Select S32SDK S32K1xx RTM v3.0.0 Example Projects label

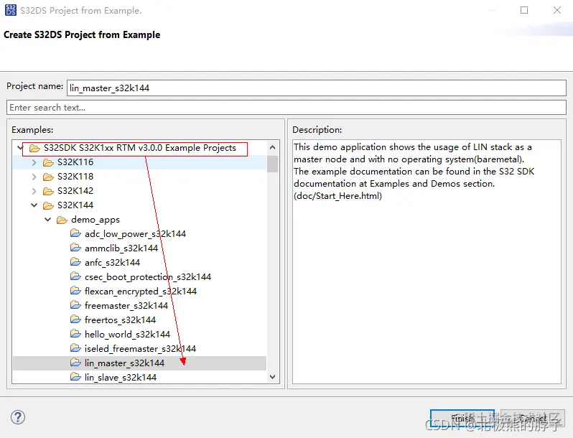tap(139, 148)
